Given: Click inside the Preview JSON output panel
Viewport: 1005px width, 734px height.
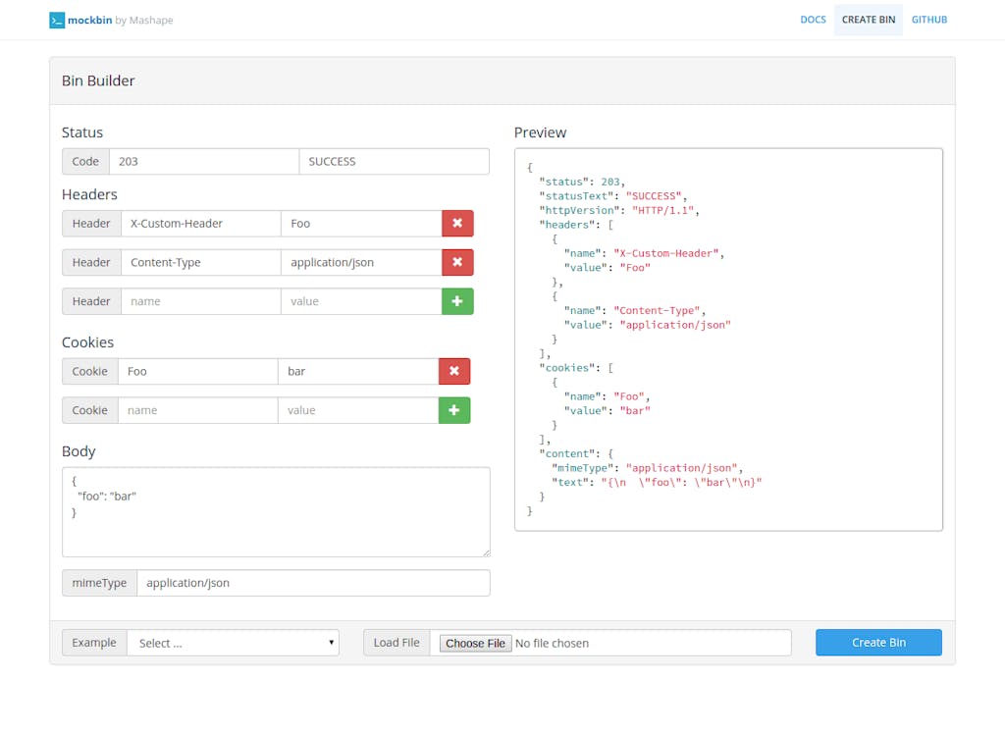Looking at the screenshot, I should coord(727,340).
